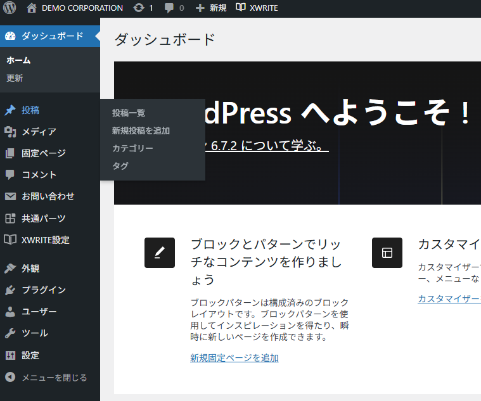
Task: Open the ＋新規 dropdown in admin bar
Action: [x=211, y=8]
